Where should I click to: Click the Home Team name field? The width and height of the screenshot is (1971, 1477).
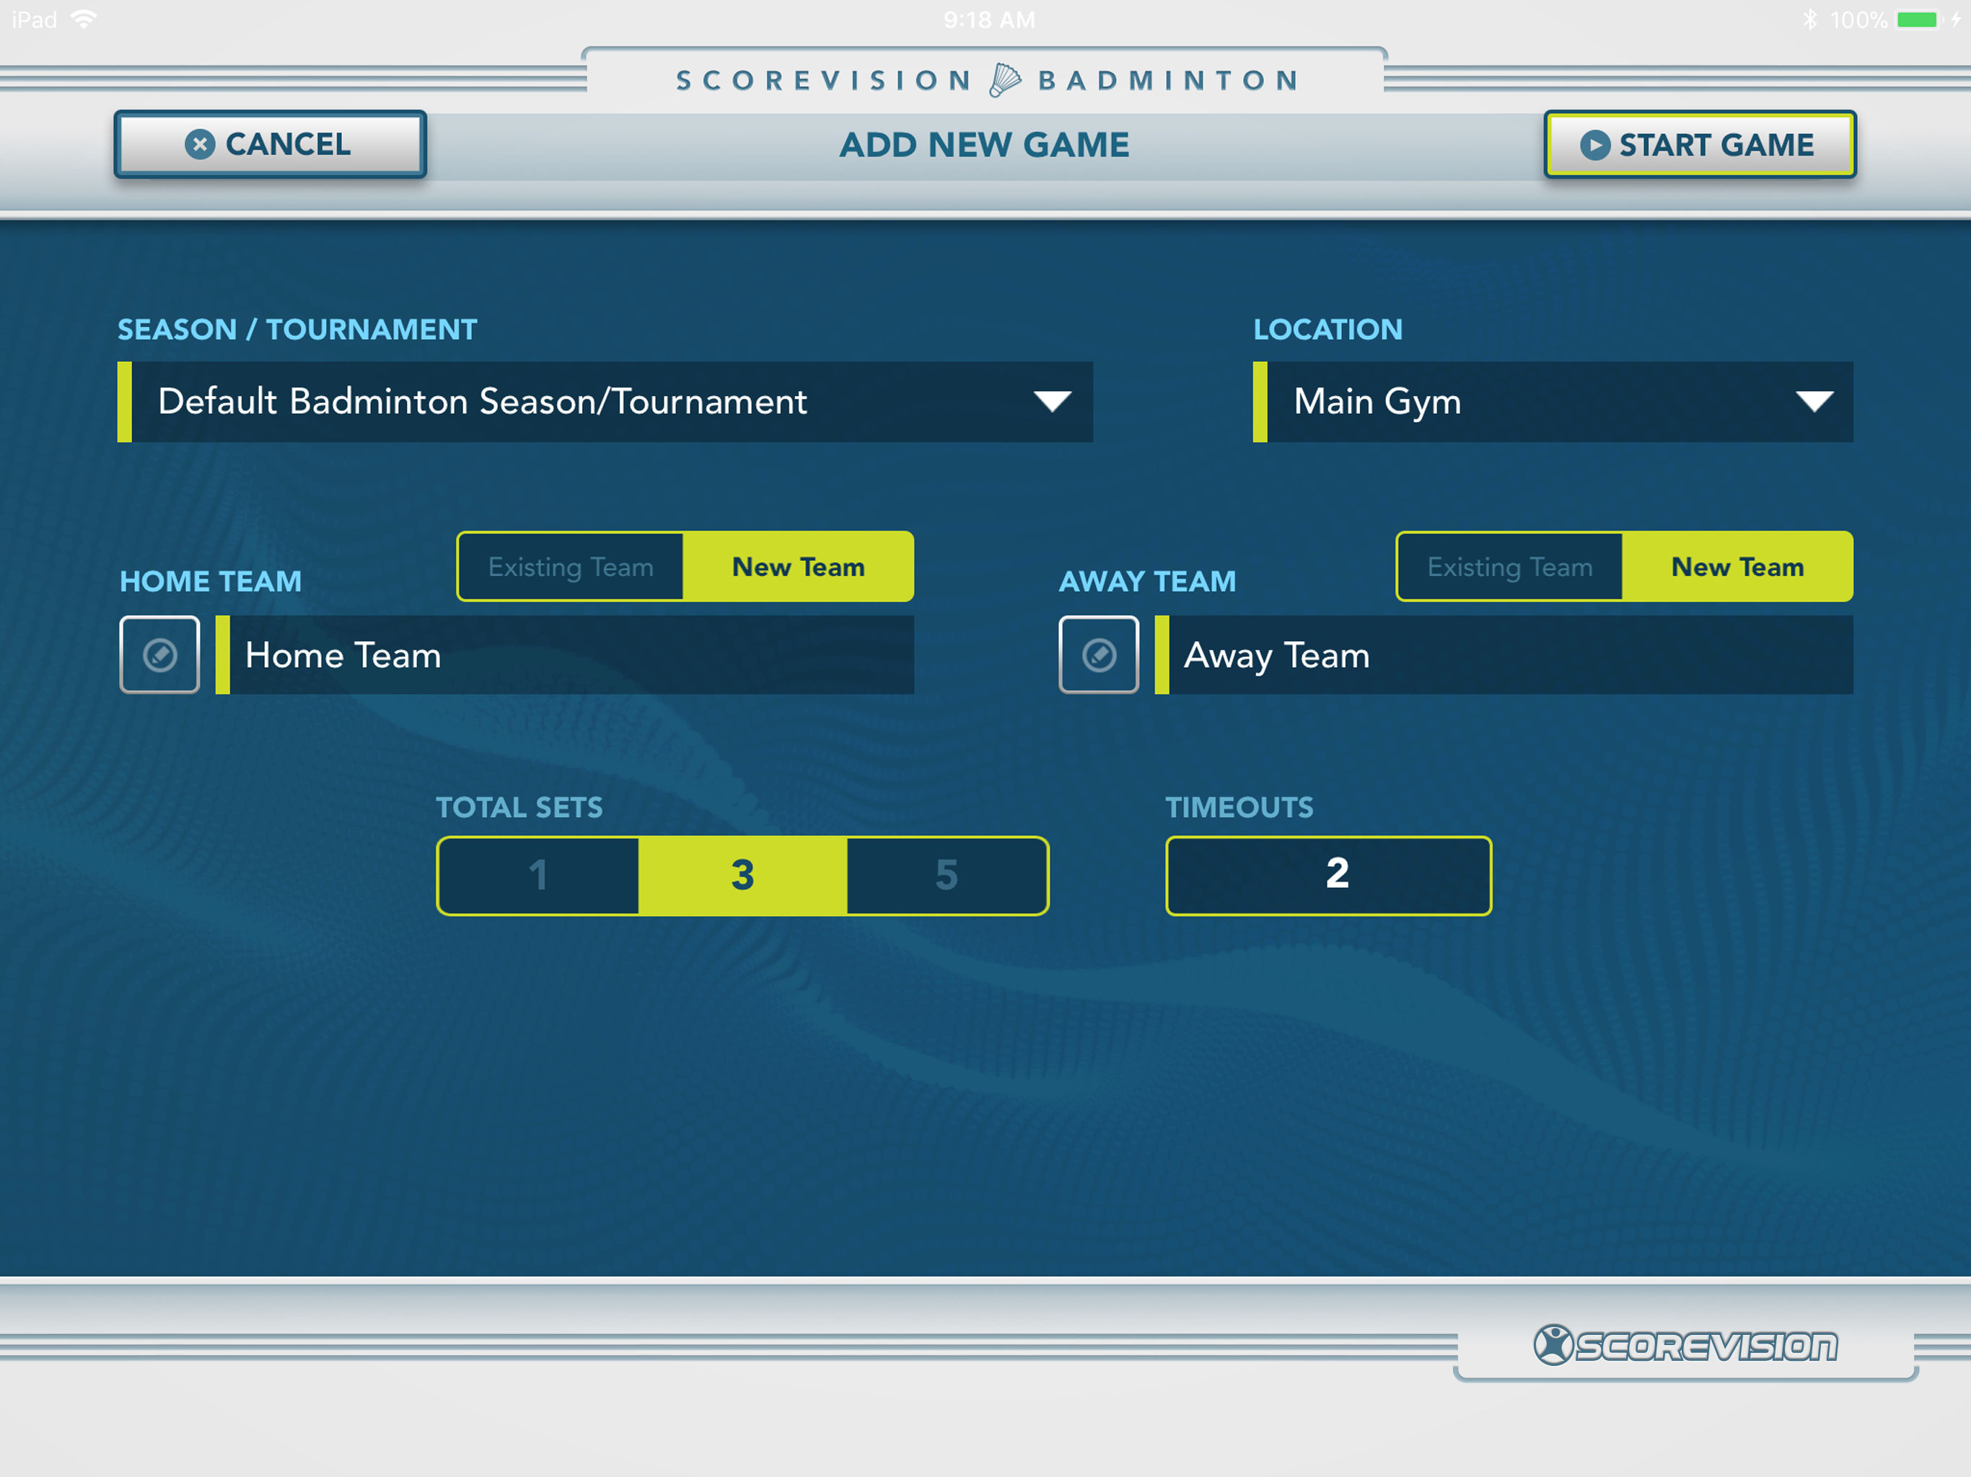pyautogui.click(x=570, y=655)
